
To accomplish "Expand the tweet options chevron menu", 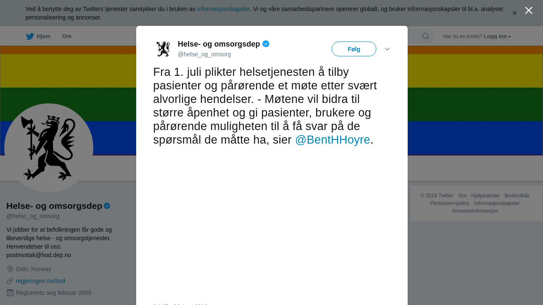I will [387, 49].
